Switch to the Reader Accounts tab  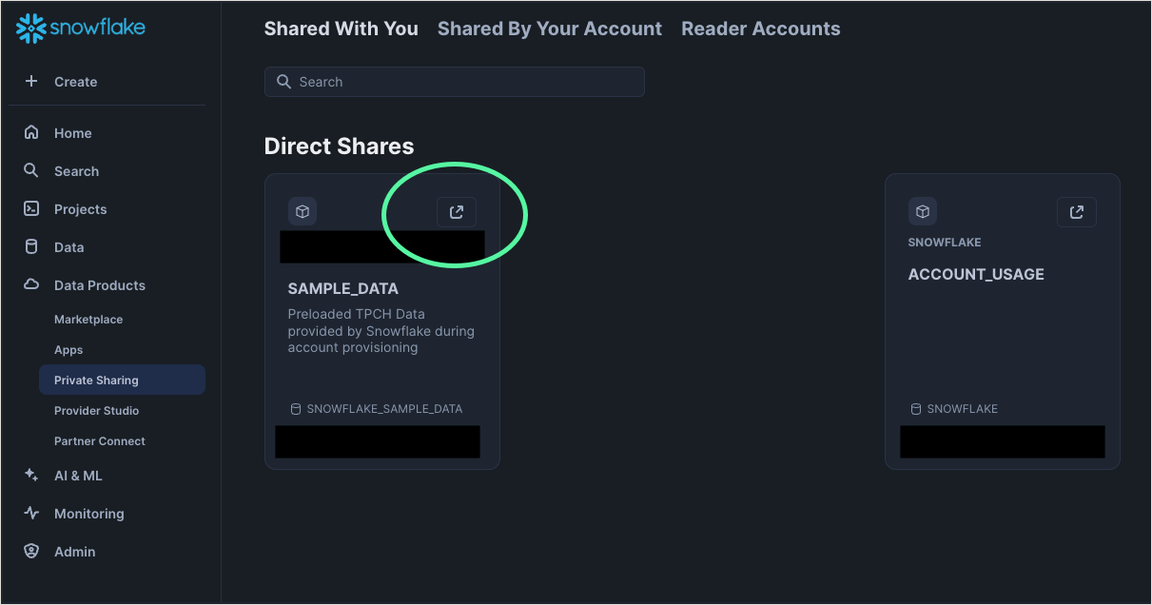click(760, 29)
